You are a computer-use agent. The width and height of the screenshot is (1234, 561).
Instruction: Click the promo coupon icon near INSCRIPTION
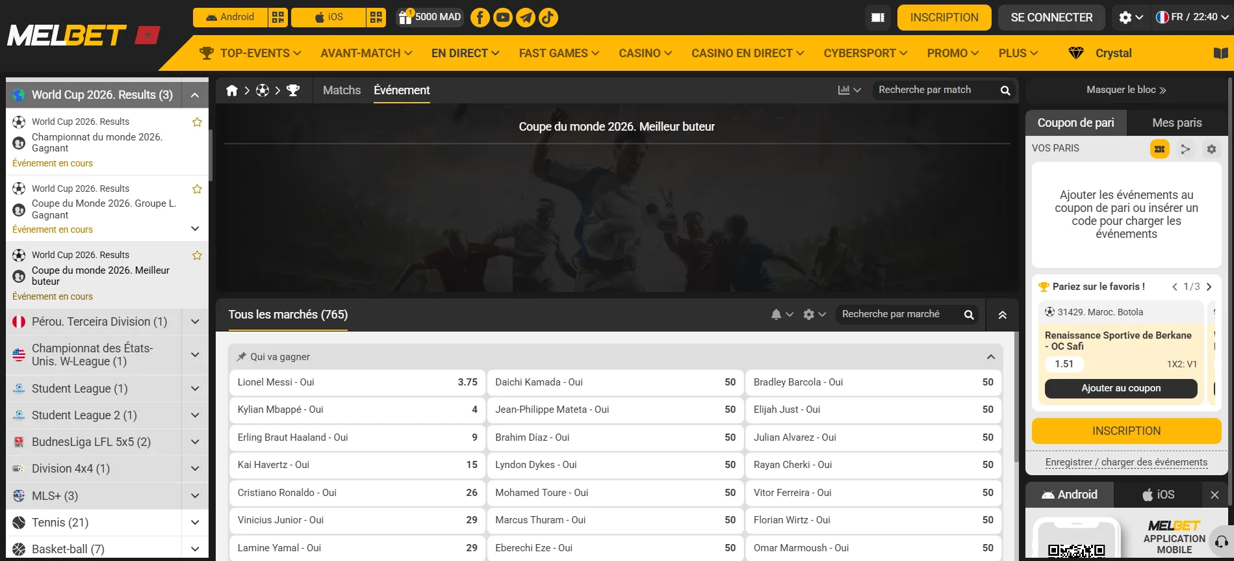pyautogui.click(x=878, y=18)
